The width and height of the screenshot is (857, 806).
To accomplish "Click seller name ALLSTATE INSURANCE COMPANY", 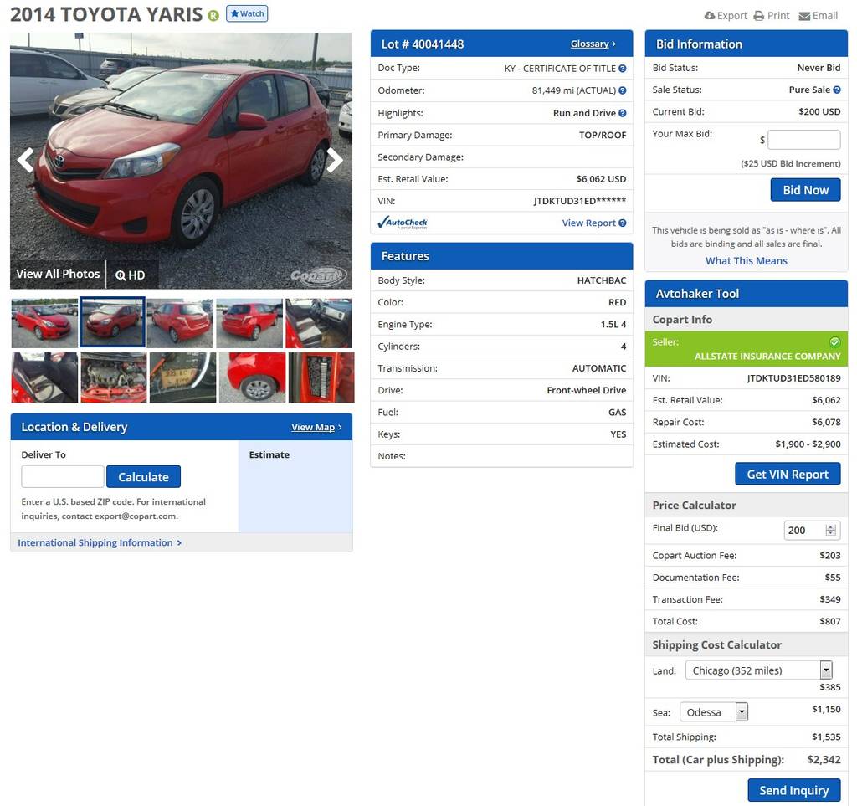I will pos(767,357).
